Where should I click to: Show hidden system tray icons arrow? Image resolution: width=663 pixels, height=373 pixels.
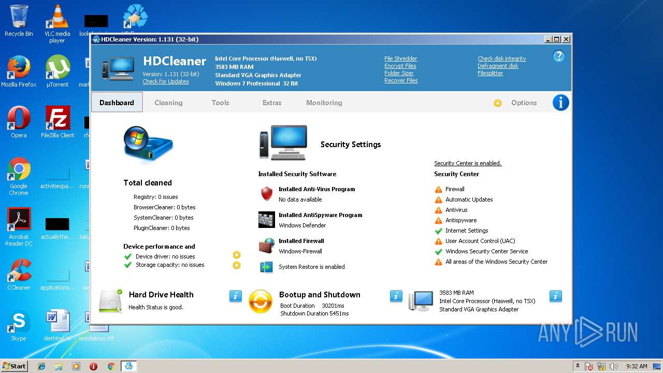coord(578,366)
